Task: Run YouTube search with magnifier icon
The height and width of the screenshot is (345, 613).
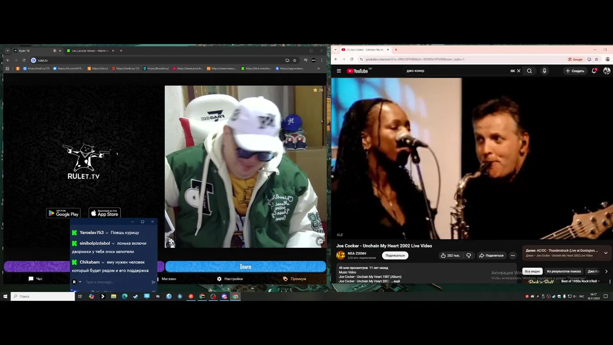Action: coord(529,71)
